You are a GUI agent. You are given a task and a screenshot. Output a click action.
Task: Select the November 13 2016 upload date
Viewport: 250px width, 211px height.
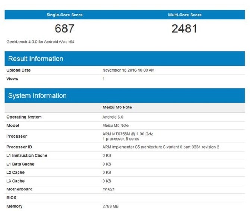[128, 70]
